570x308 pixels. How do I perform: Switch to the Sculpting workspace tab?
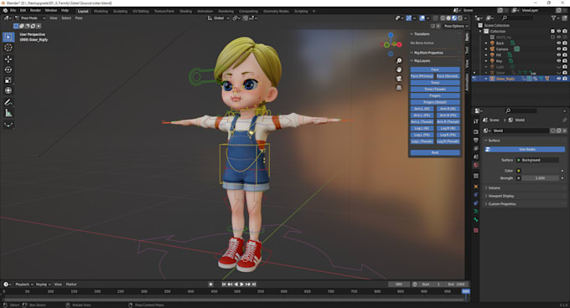pyautogui.click(x=120, y=11)
